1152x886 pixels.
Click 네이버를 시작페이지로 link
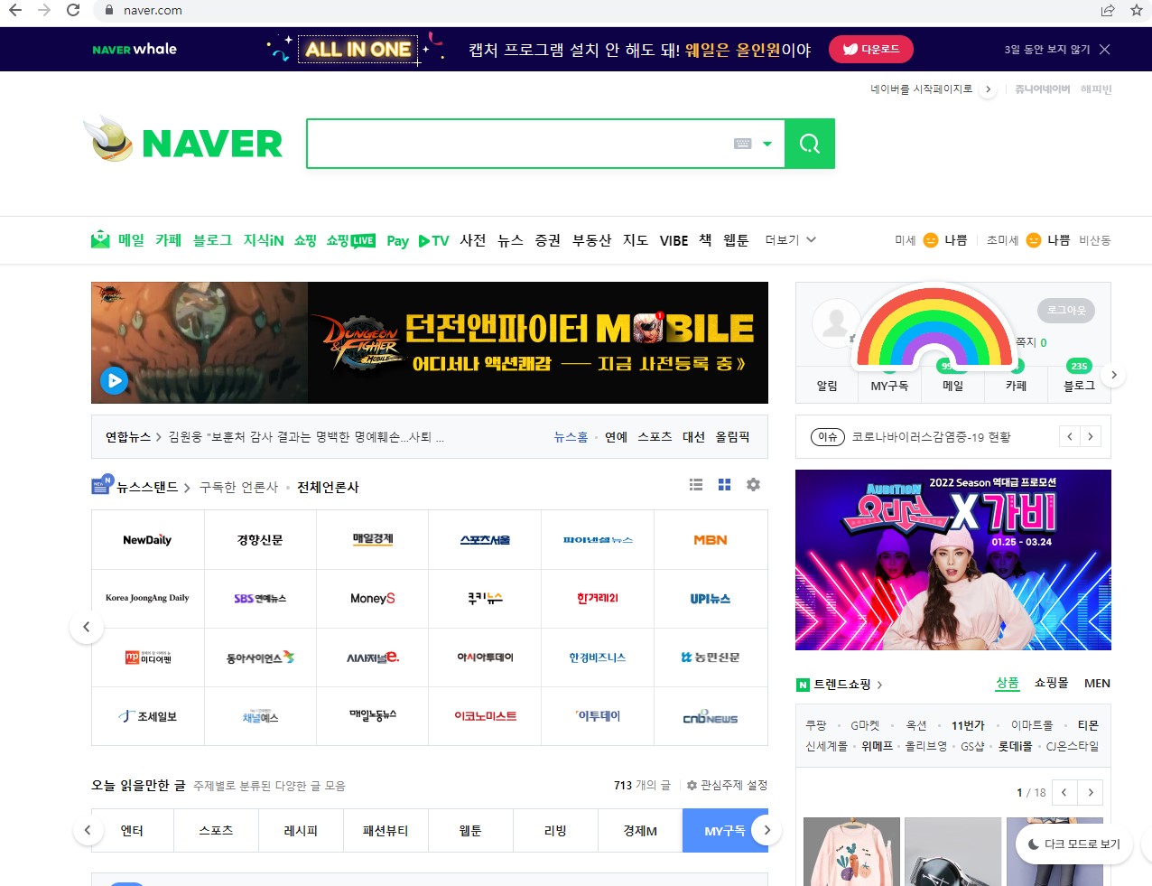point(921,89)
